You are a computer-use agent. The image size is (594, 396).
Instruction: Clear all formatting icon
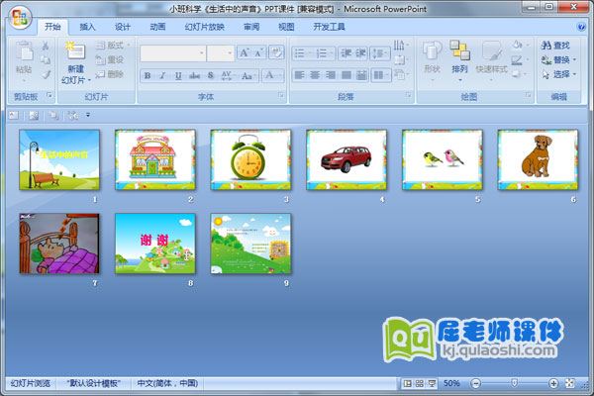point(276,52)
